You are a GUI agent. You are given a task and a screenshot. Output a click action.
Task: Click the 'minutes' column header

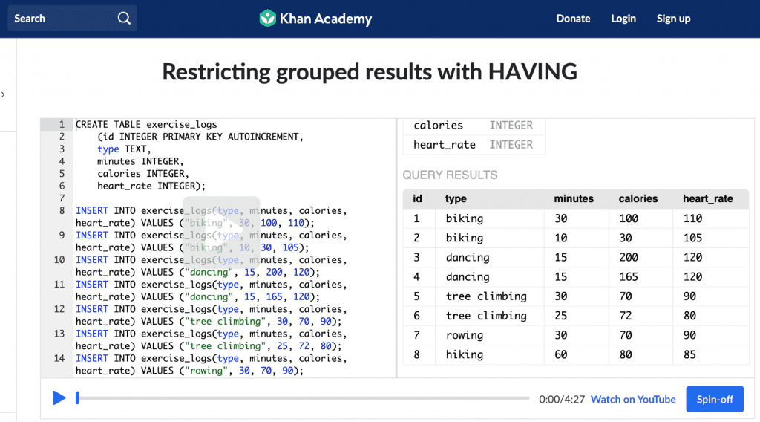(574, 199)
